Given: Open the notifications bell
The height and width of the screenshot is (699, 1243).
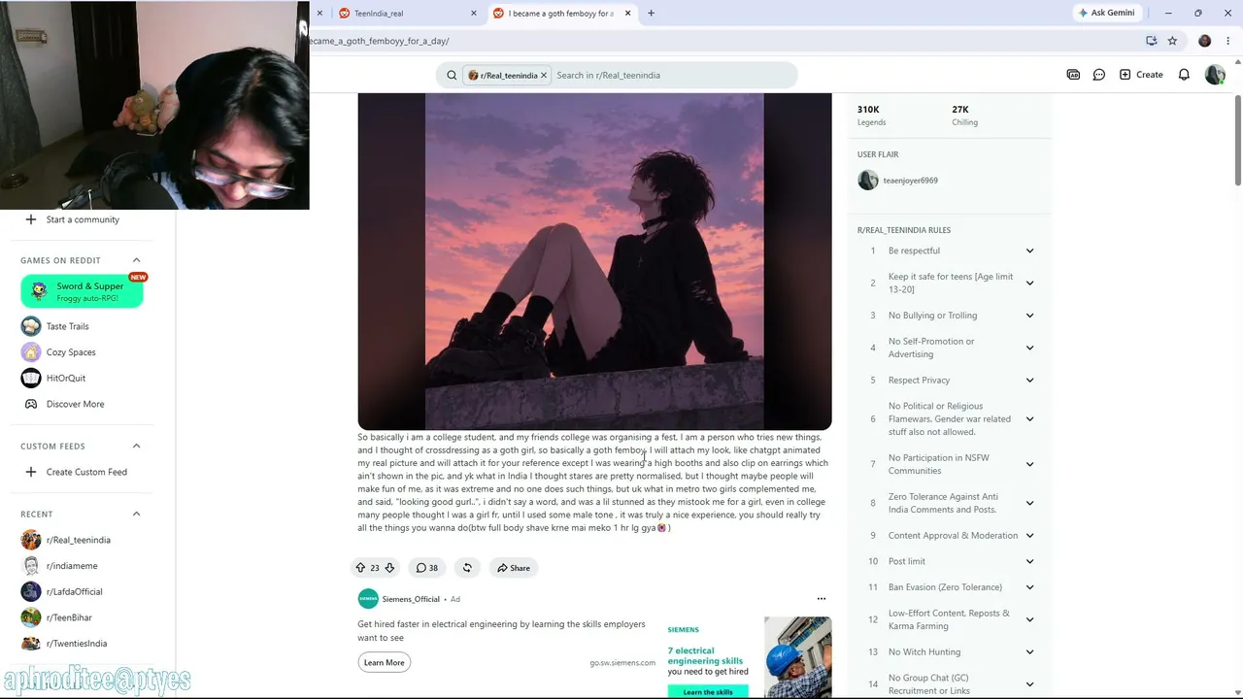Looking at the screenshot, I should (1184, 75).
